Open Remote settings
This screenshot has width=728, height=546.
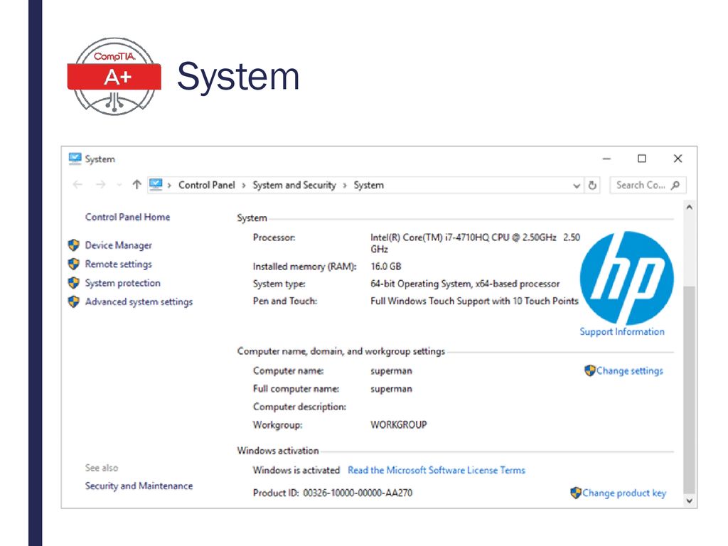119,264
